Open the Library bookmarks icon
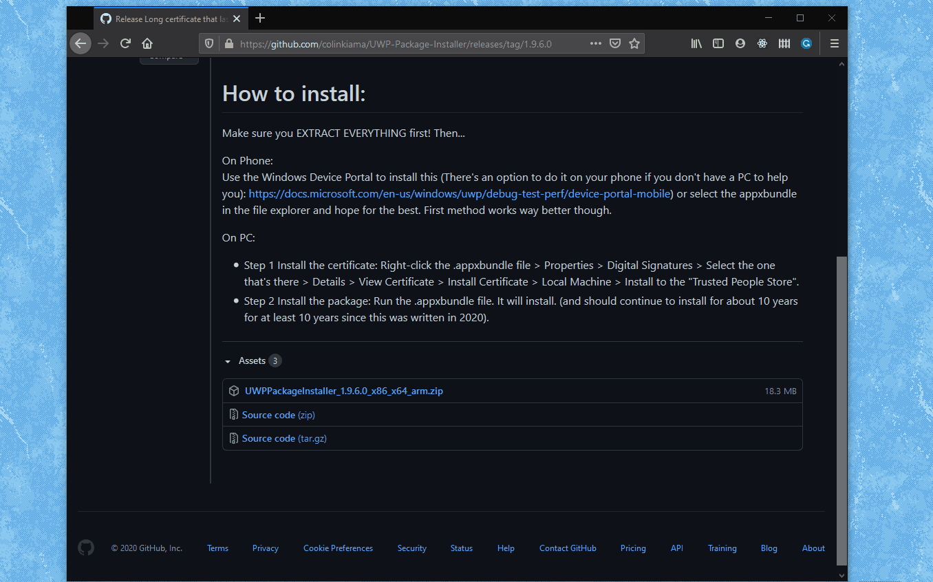This screenshot has width=933, height=582. pos(696,43)
